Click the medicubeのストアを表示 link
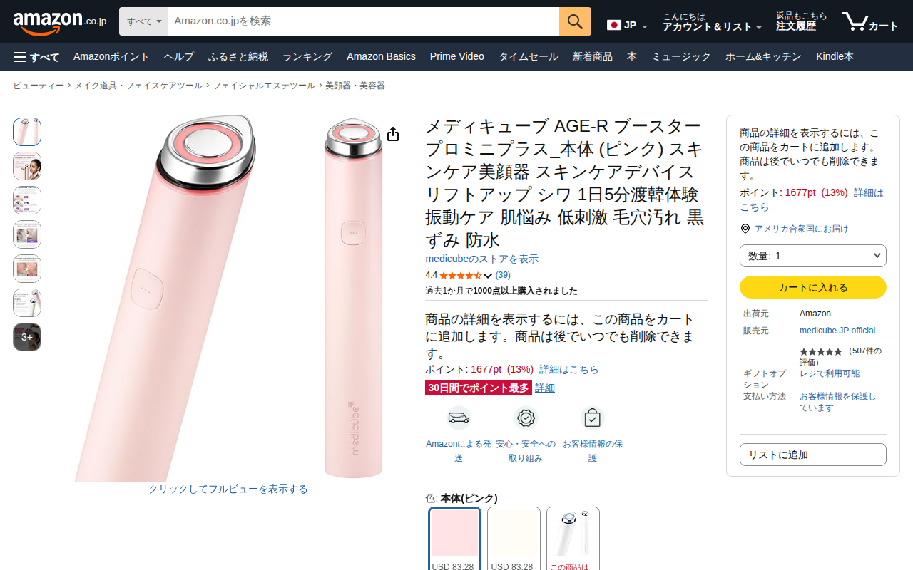 (x=482, y=259)
